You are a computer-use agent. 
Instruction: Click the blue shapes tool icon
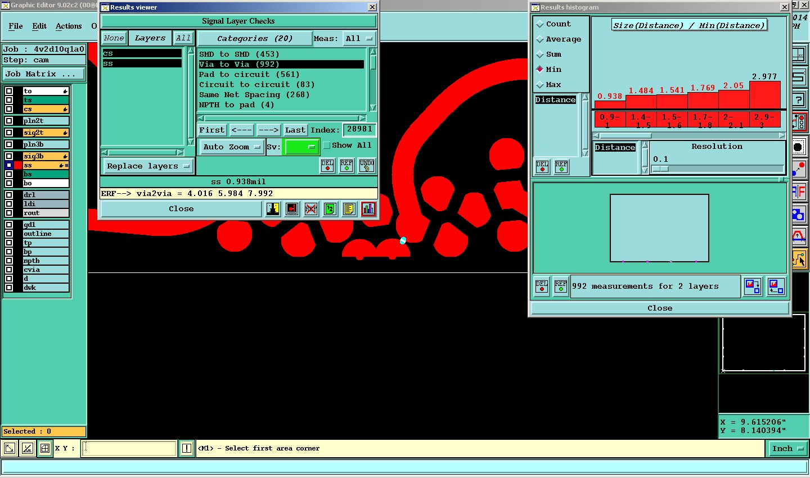(x=799, y=213)
